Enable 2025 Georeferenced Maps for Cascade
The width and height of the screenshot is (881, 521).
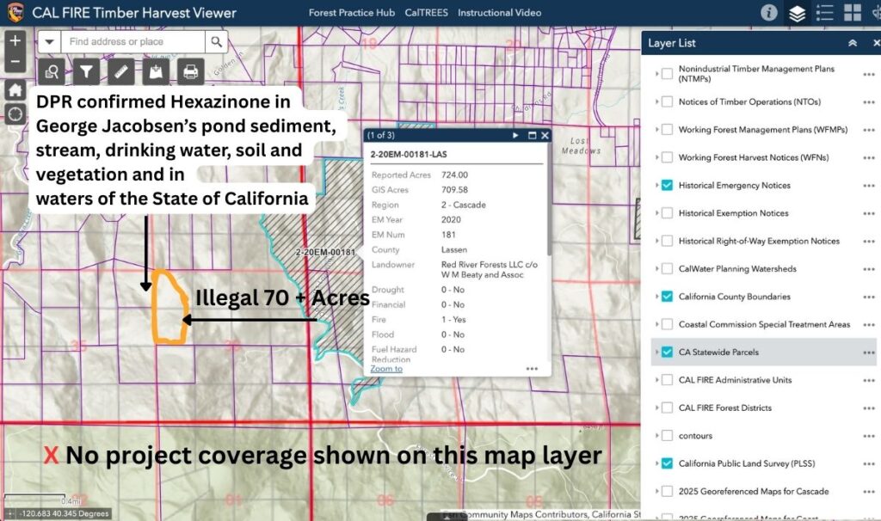(x=667, y=491)
